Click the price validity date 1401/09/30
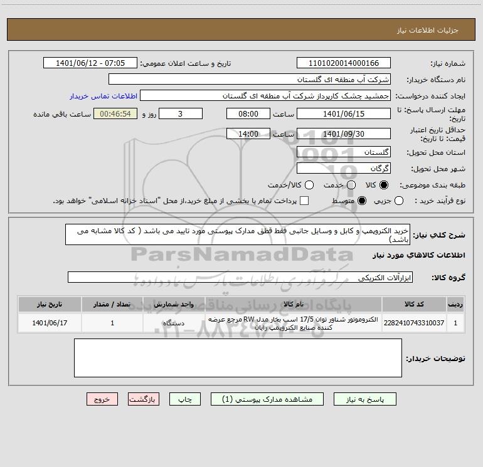The height and width of the screenshot is (467, 483). tap(344, 134)
